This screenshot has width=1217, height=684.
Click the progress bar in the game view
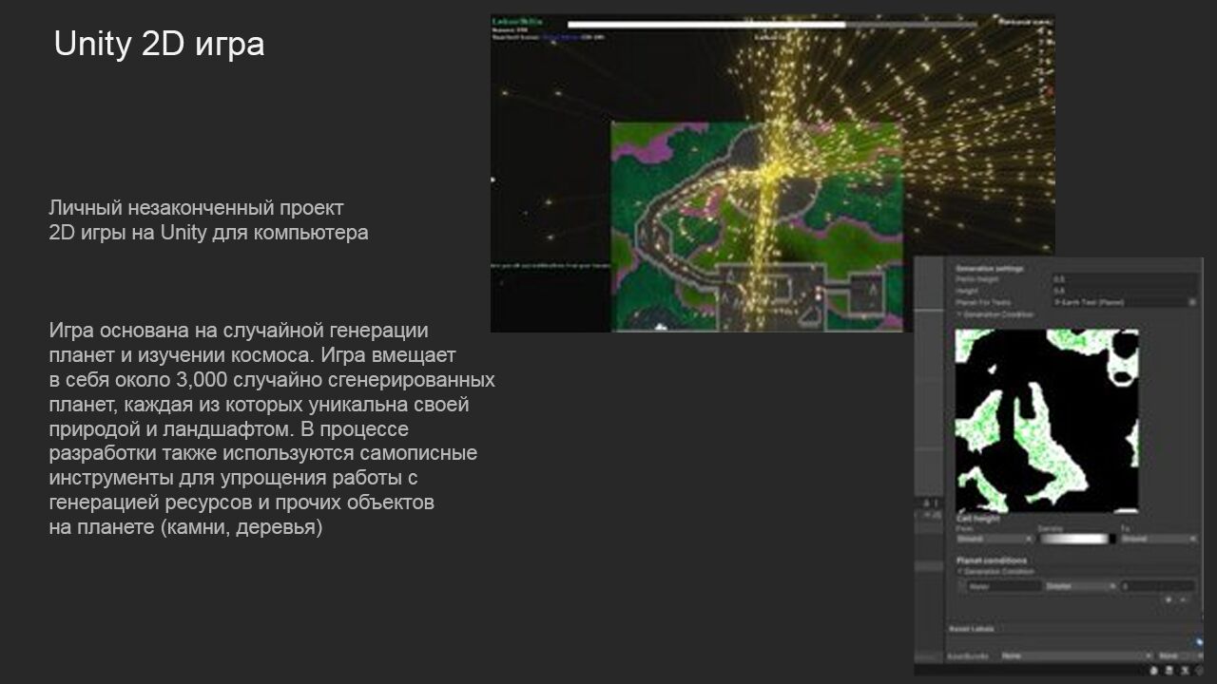[x=772, y=25]
